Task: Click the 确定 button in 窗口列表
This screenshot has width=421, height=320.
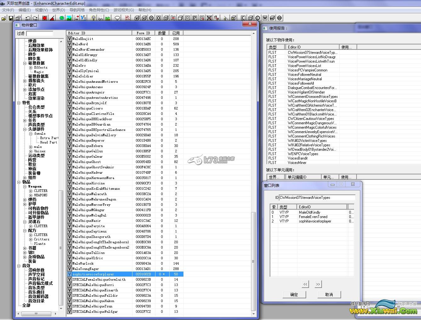Action: [x=294, y=295]
